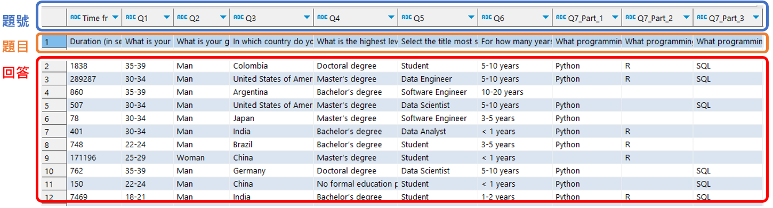The image size is (773, 208).
Task: Click the ABC type icon of Q6 column
Action: (x=486, y=18)
